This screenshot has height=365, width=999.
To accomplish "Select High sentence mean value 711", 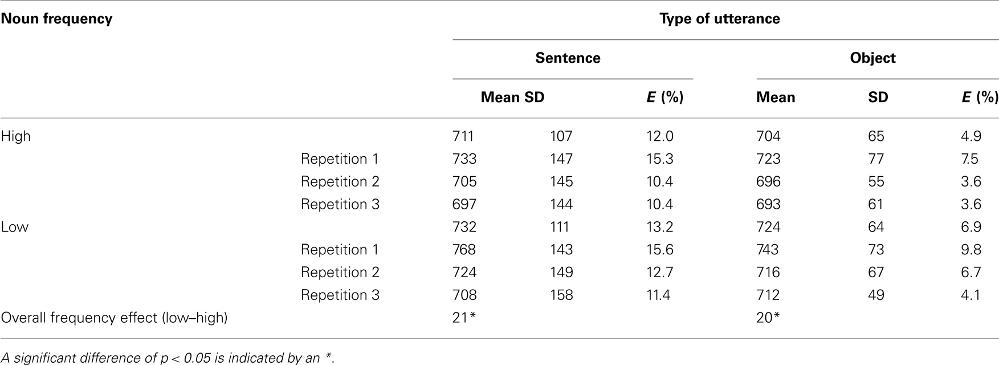I will 463,136.
